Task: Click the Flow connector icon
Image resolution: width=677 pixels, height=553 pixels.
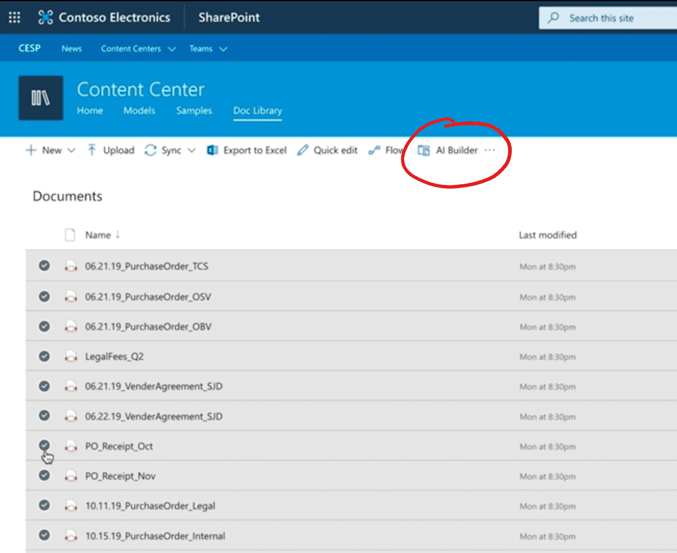Action: coord(374,150)
